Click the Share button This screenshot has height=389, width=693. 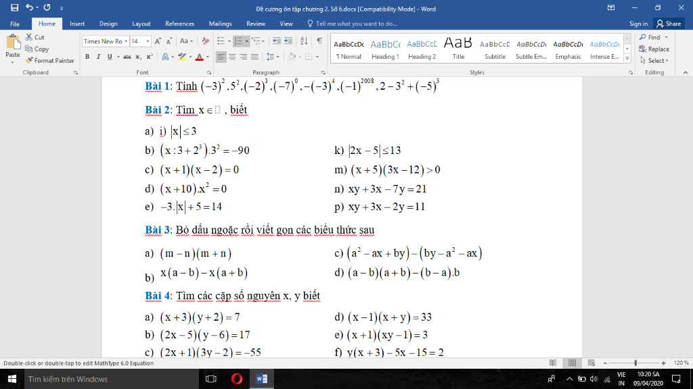click(x=669, y=24)
